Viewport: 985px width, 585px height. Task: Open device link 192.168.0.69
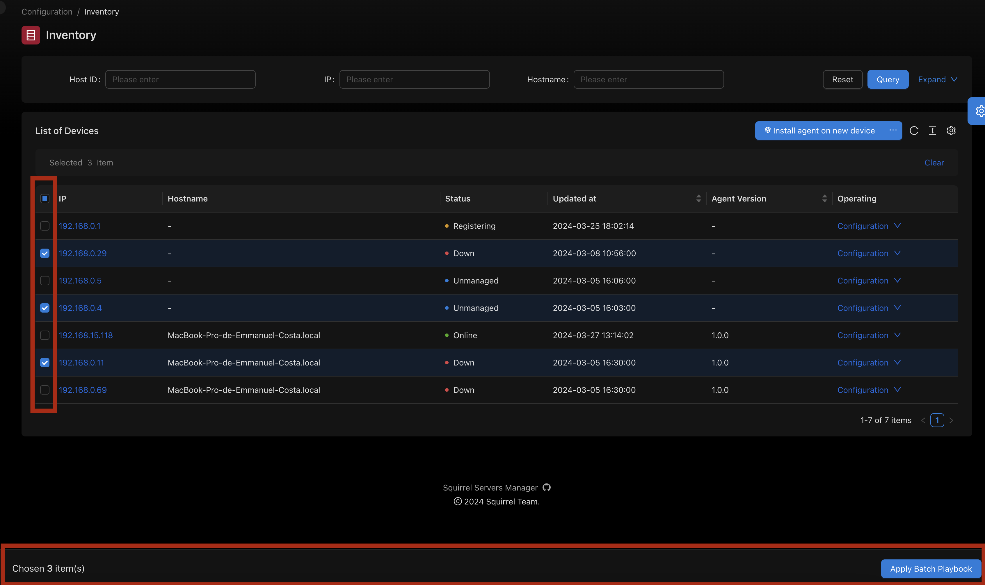tap(82, 390)
